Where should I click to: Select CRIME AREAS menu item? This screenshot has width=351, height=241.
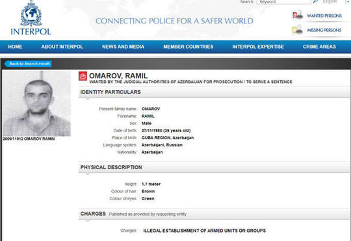click(x=319, y=47)
